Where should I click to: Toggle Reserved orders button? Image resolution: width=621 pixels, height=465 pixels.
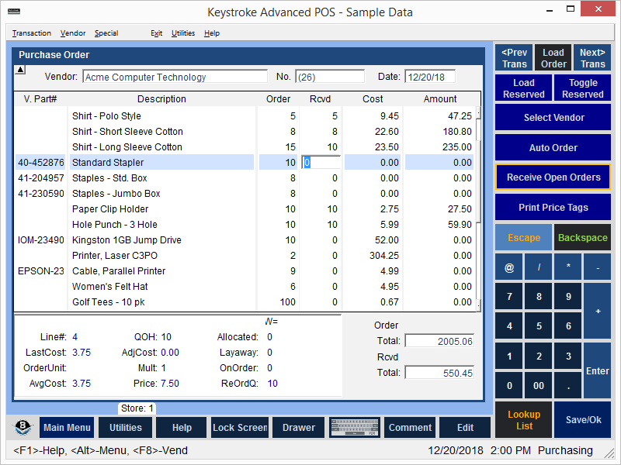[583, 88]
